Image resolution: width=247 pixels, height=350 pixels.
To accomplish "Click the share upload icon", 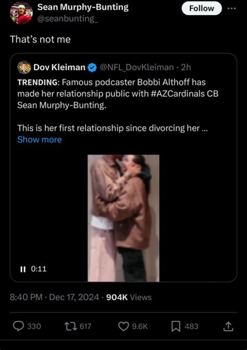I will [x=228, y=326].
